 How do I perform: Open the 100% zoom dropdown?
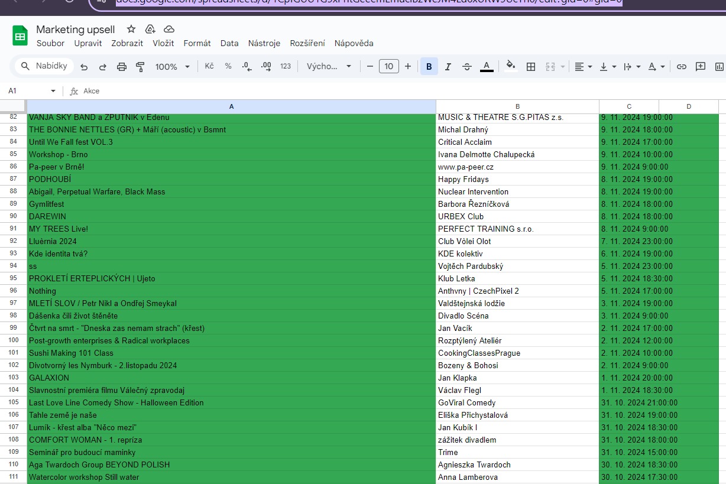tap(172, 67)
